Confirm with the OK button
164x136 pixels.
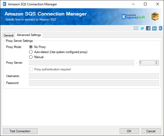pyautogui.click(x=129, y=131)
